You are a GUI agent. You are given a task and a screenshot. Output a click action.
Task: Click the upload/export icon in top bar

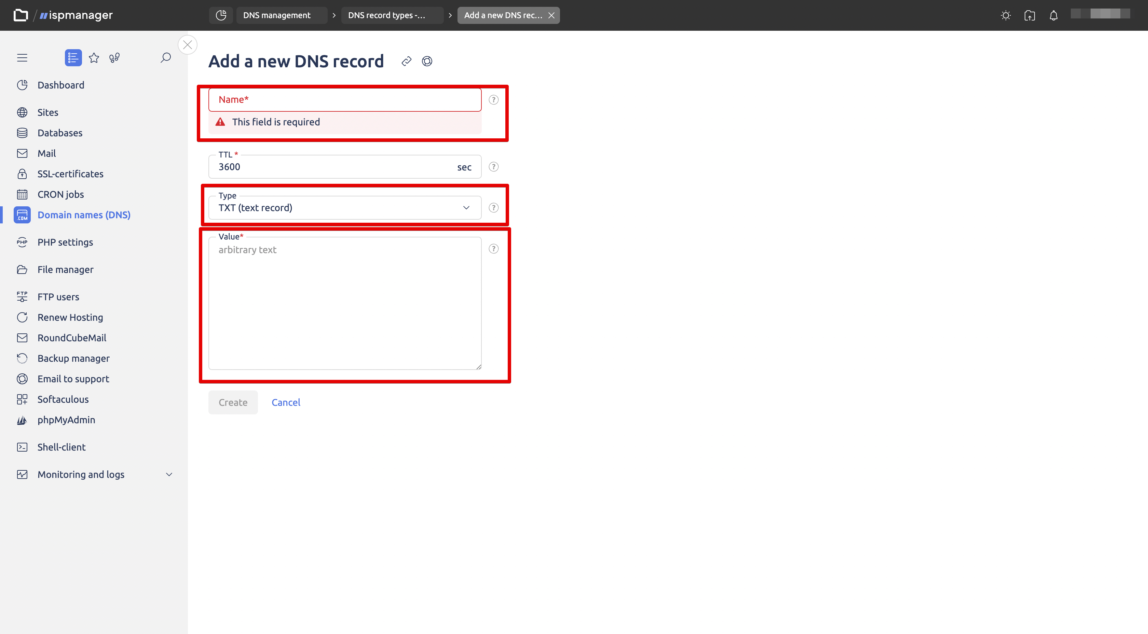pos(1029,15)
